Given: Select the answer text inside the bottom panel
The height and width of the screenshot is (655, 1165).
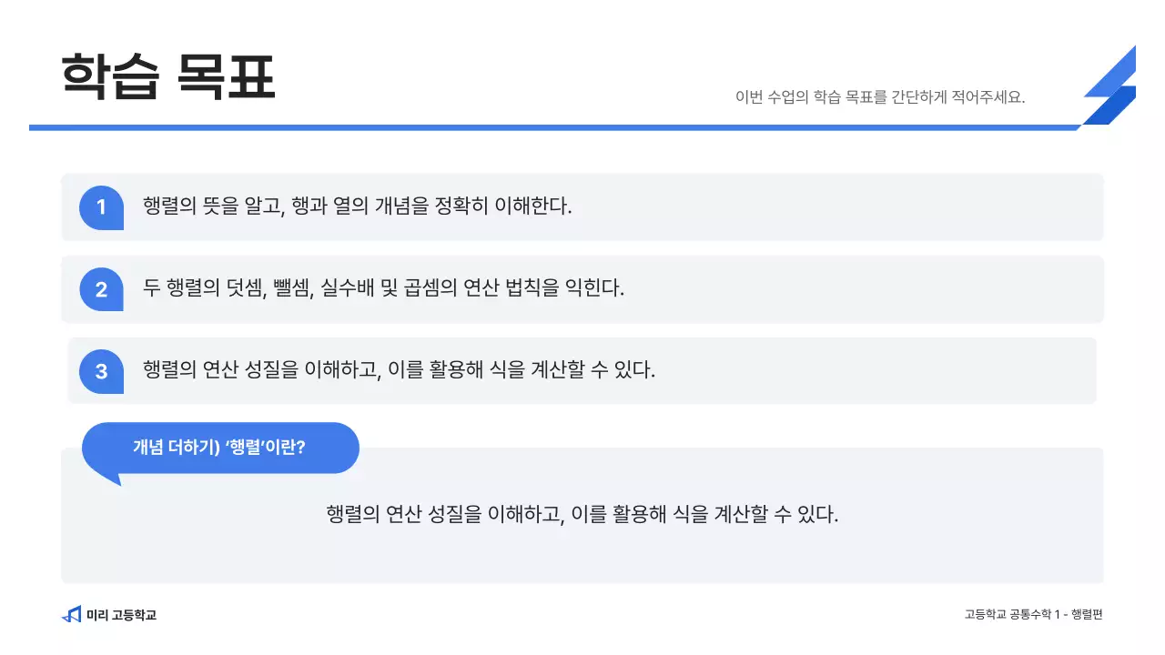Looking at the screenshot, I should pos(581,512).
